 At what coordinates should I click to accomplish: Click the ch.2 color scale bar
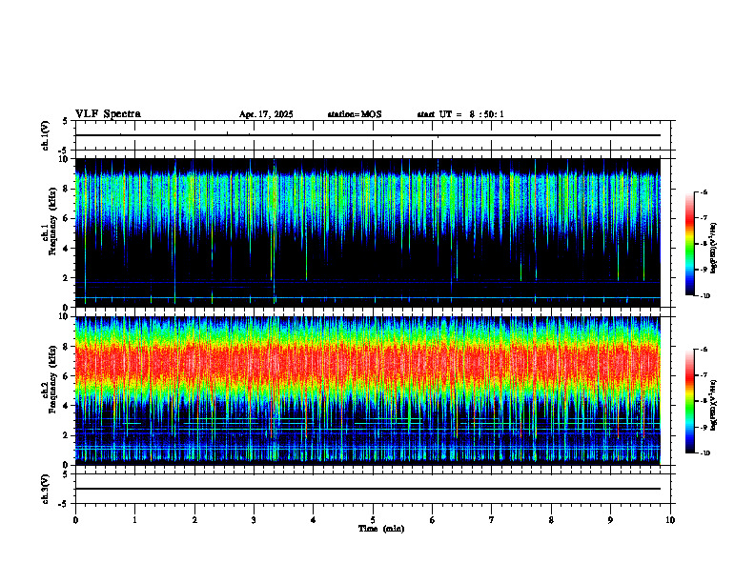tap(690, 401)
